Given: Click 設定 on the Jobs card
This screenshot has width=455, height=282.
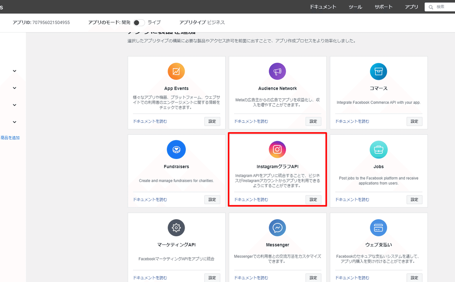Looking at the screenshot, I should point(414,199).
